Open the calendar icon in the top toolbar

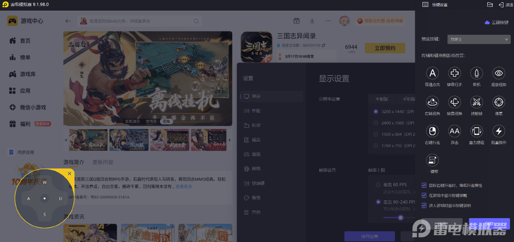[296, 21]
